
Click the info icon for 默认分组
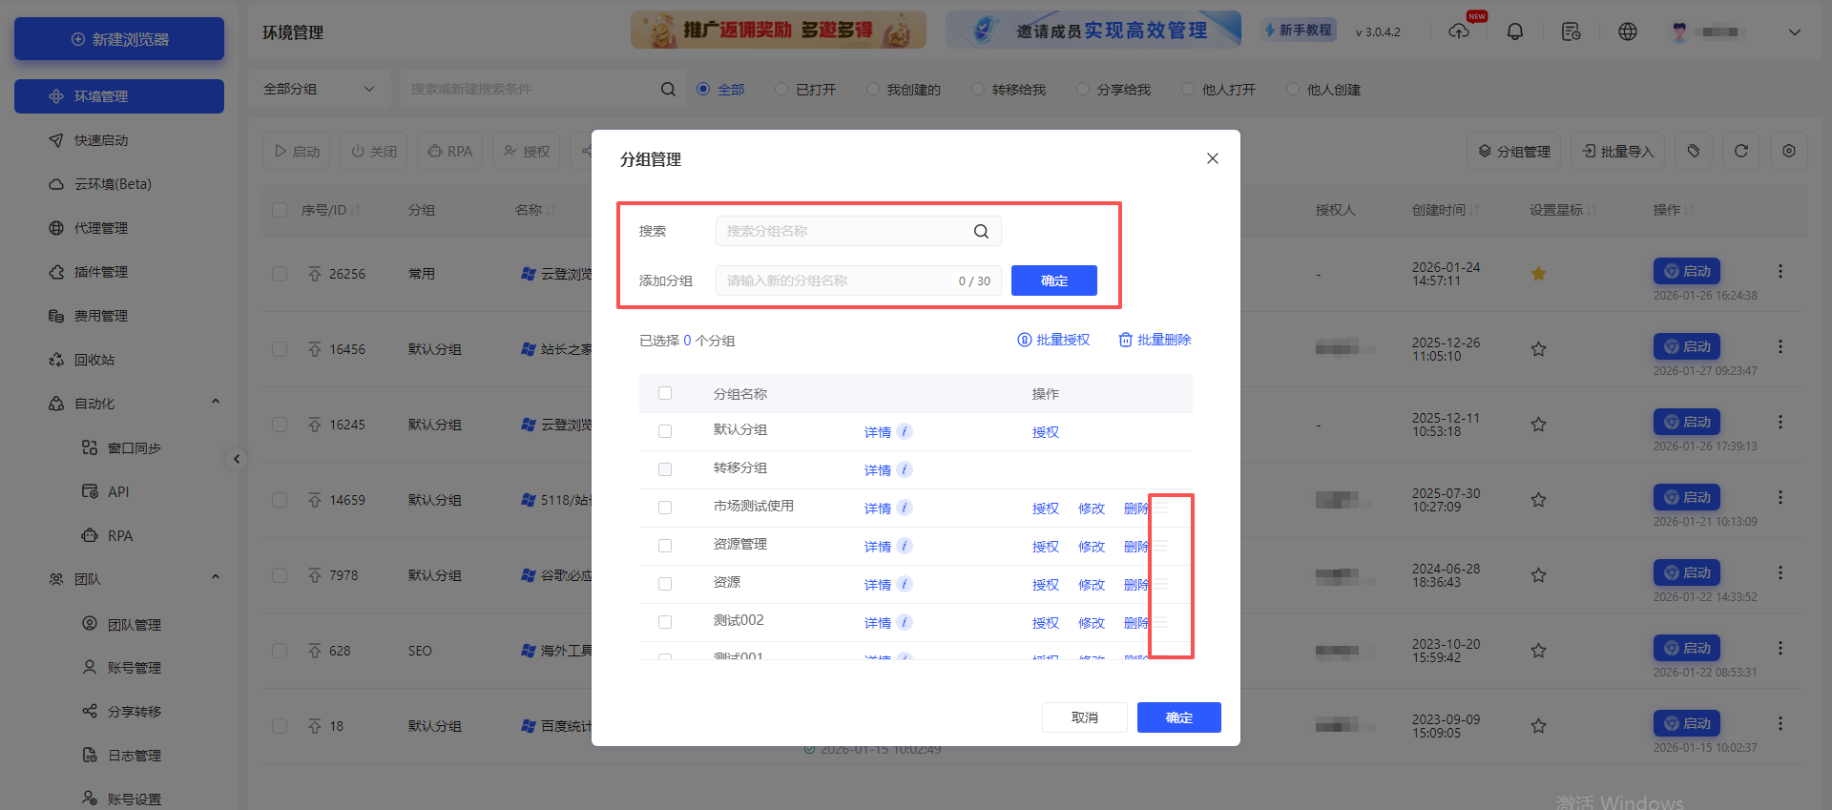pos(905,431)
